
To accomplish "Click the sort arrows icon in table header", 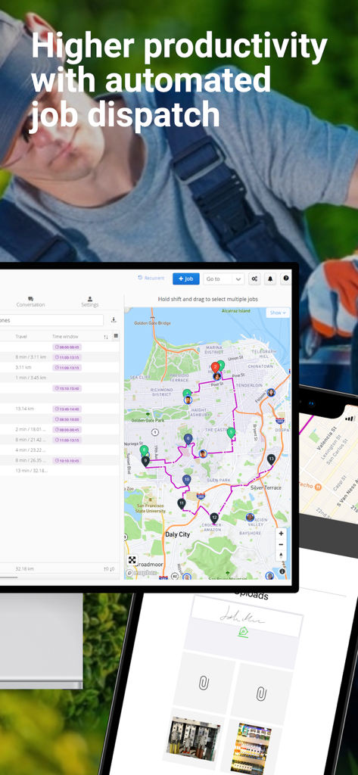I will [x=106, y=337].
